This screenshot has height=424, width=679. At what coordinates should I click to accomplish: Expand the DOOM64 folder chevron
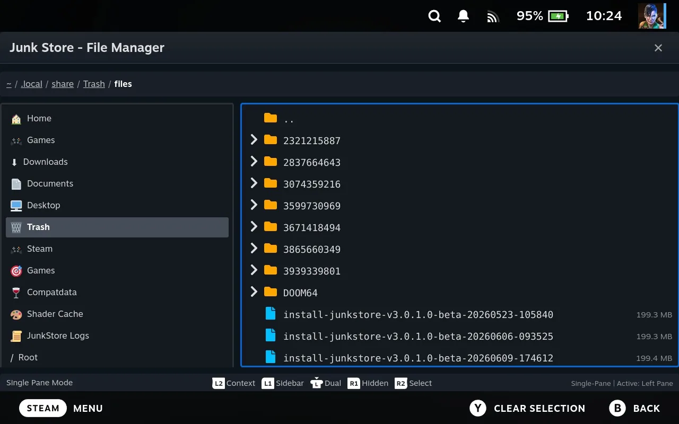coord(254,292)
